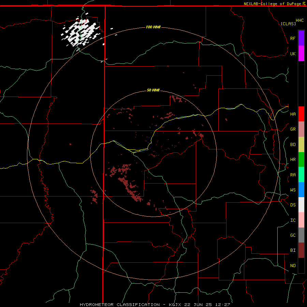Click the ND black legend swatch
Image resolution: width=307 pixels, height=307 pixels.
(301, 265)
